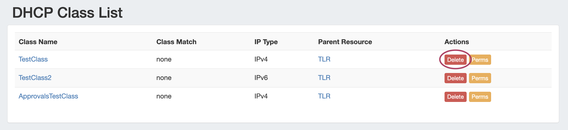Screen dimensions: 568x130
Task: Click the DHCP Class List page heading
Action: (68, 13)
